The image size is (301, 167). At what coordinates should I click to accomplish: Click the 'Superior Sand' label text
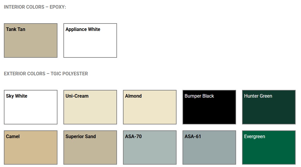click(81, 136)
